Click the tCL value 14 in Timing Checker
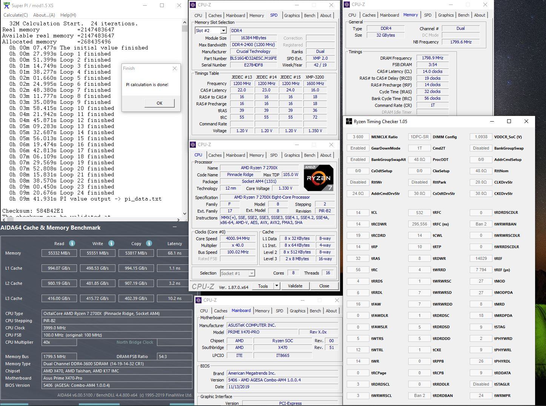This screenshot has height=406, width=546. (358, 213)
